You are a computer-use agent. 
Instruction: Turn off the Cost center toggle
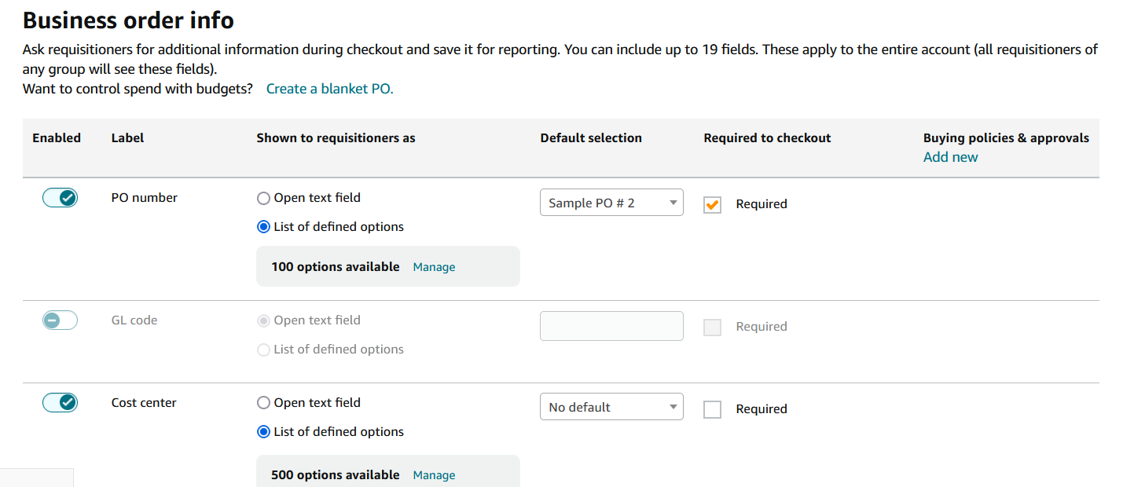[60, 403]
